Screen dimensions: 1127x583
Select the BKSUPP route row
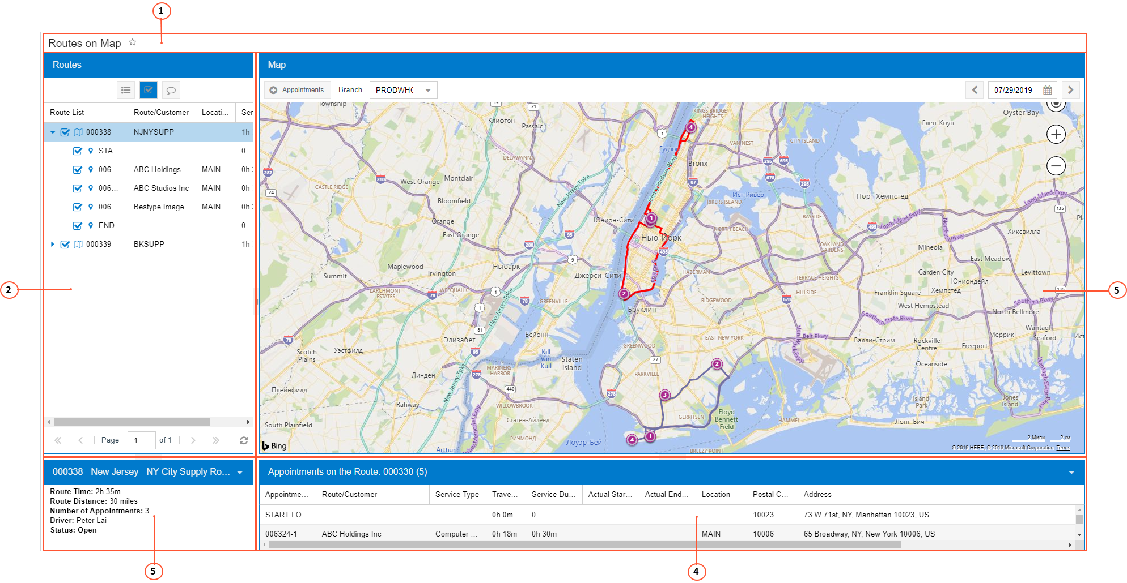pos(149,244)
